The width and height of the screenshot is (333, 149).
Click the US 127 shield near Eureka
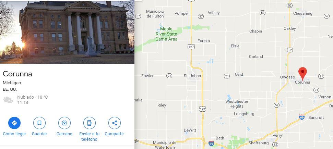191,47
